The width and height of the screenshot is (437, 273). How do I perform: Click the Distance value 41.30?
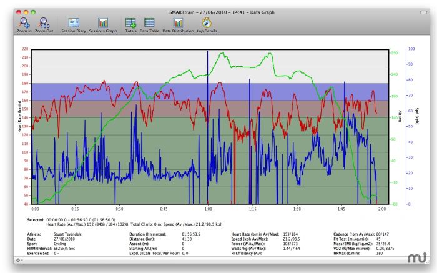point(187,239)
